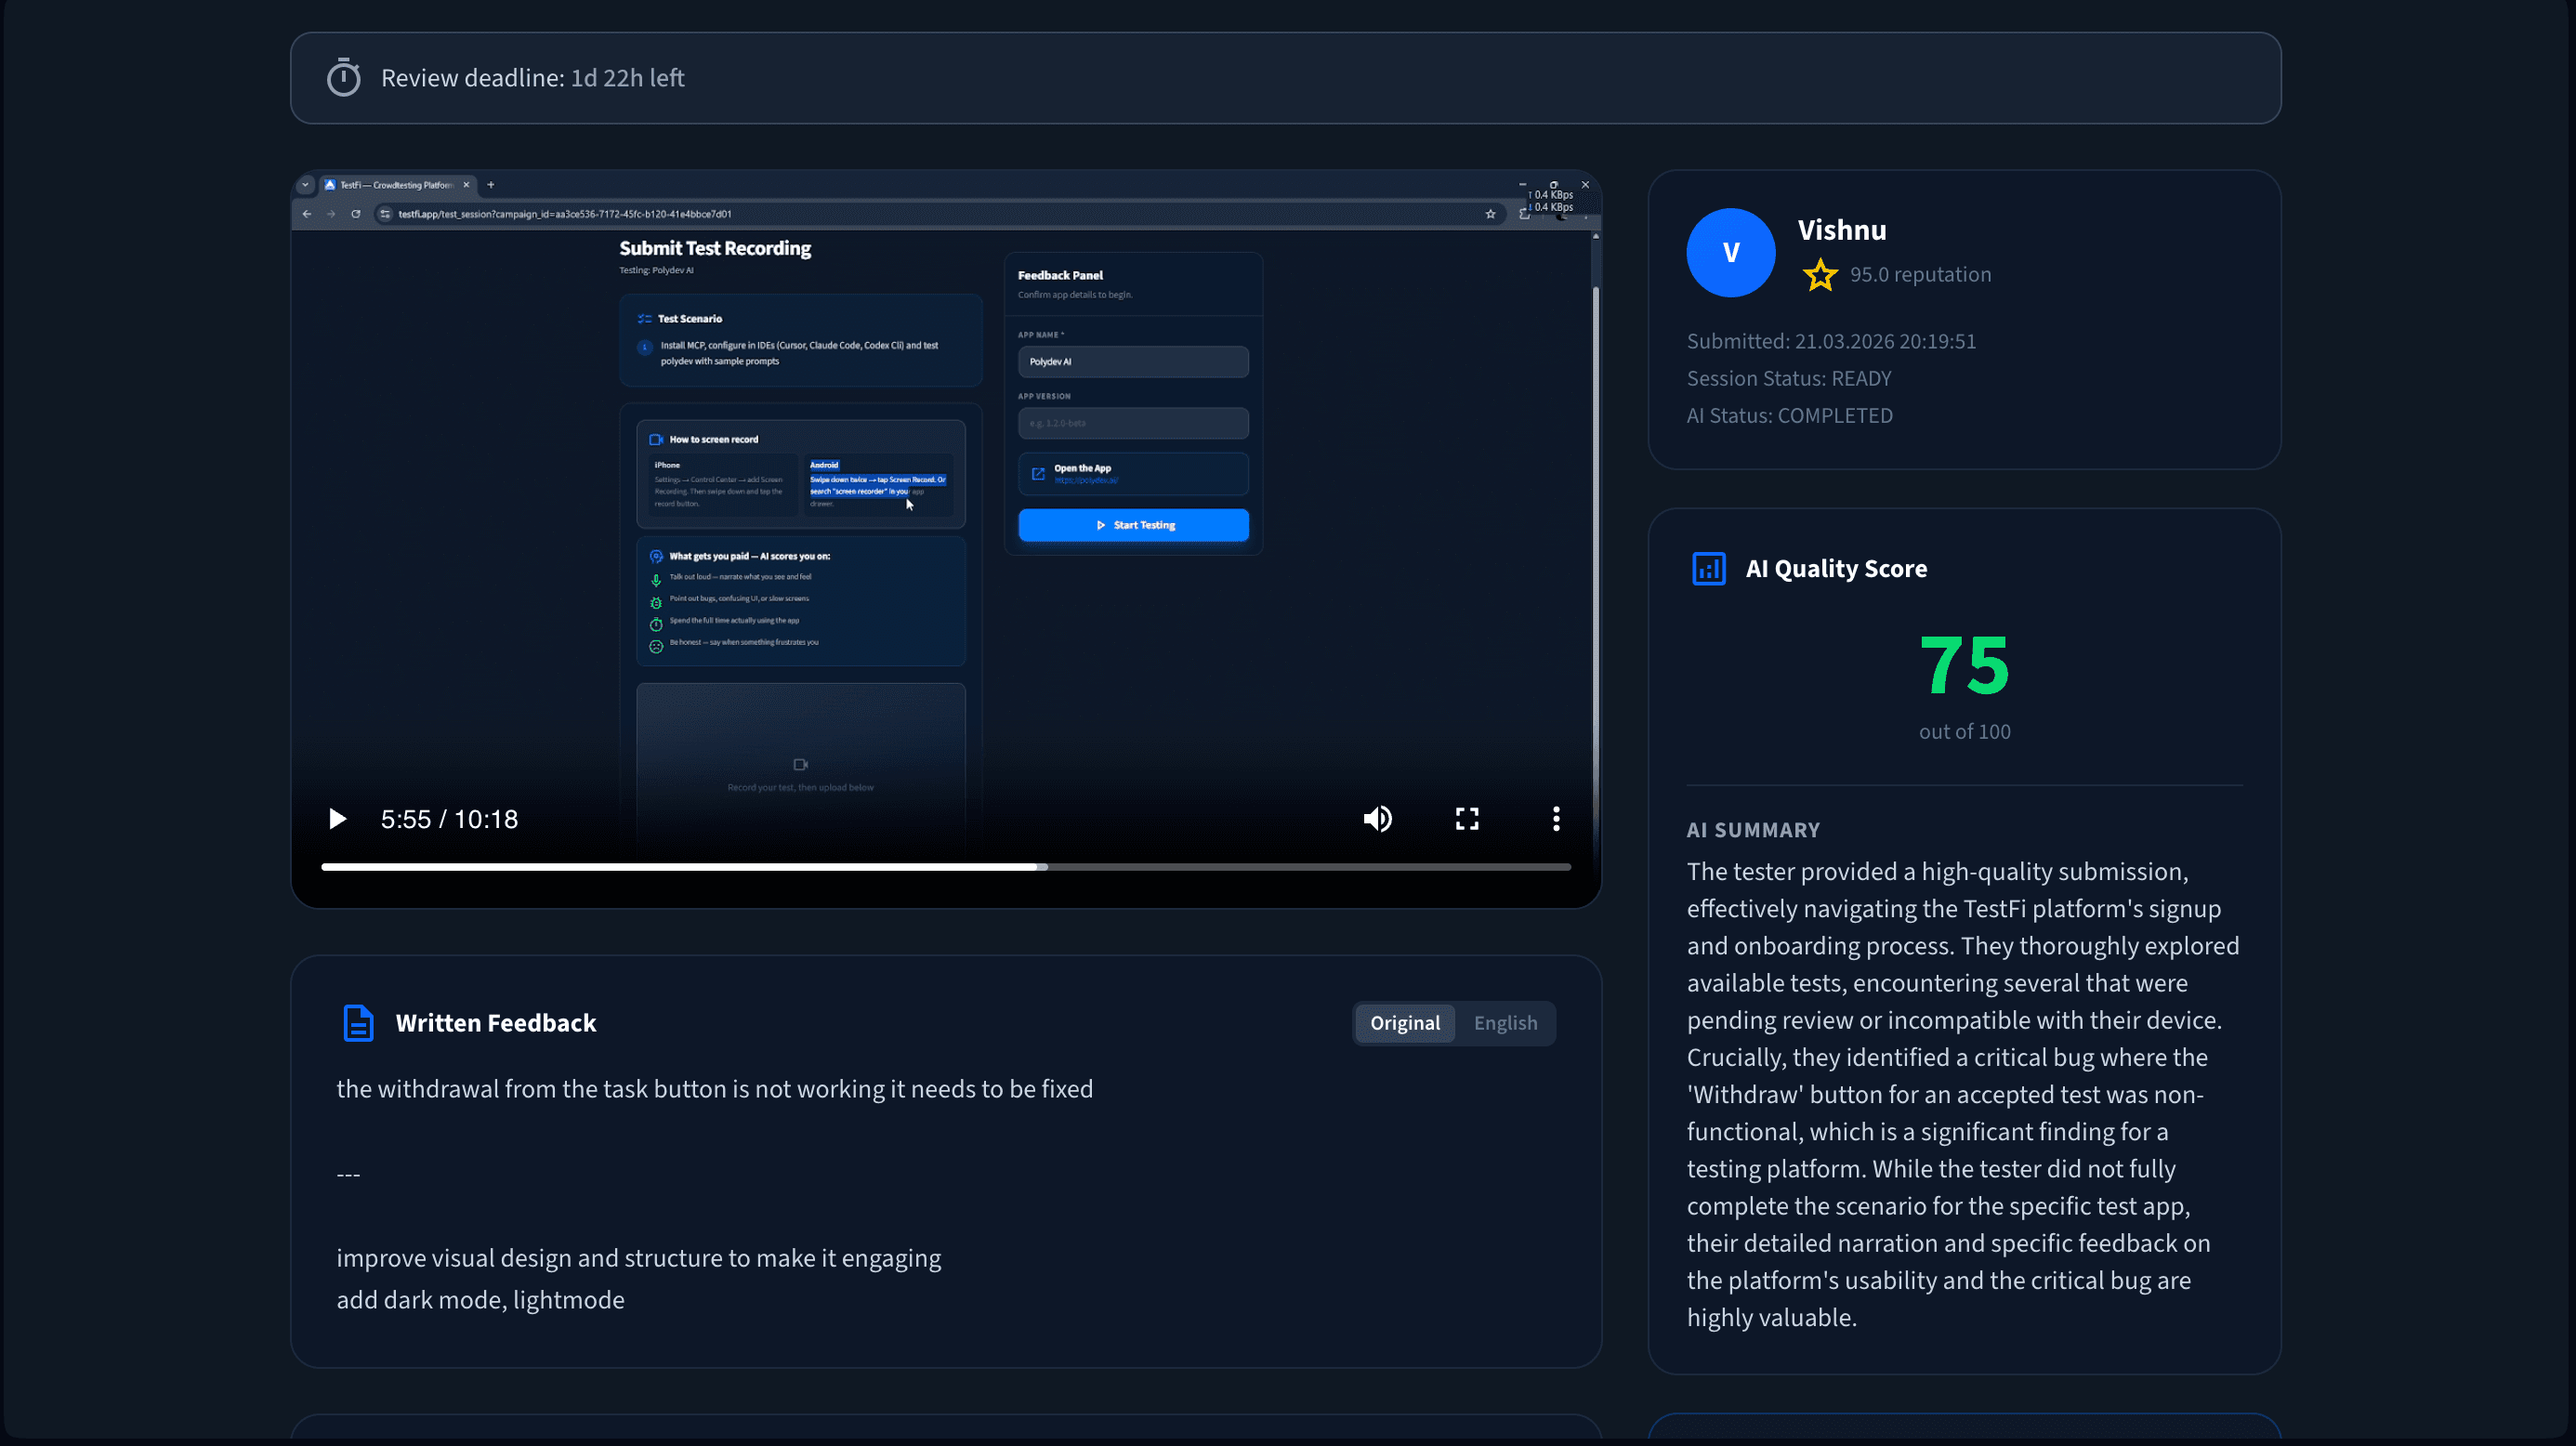Open the Polydev link under Open the App
2576x1446 pixels.
pyautogui.click(x=1085, y=479)
